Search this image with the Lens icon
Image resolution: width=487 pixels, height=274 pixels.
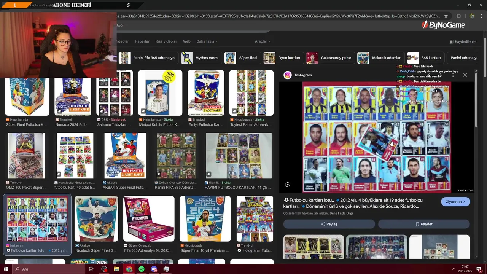point(288,185)
